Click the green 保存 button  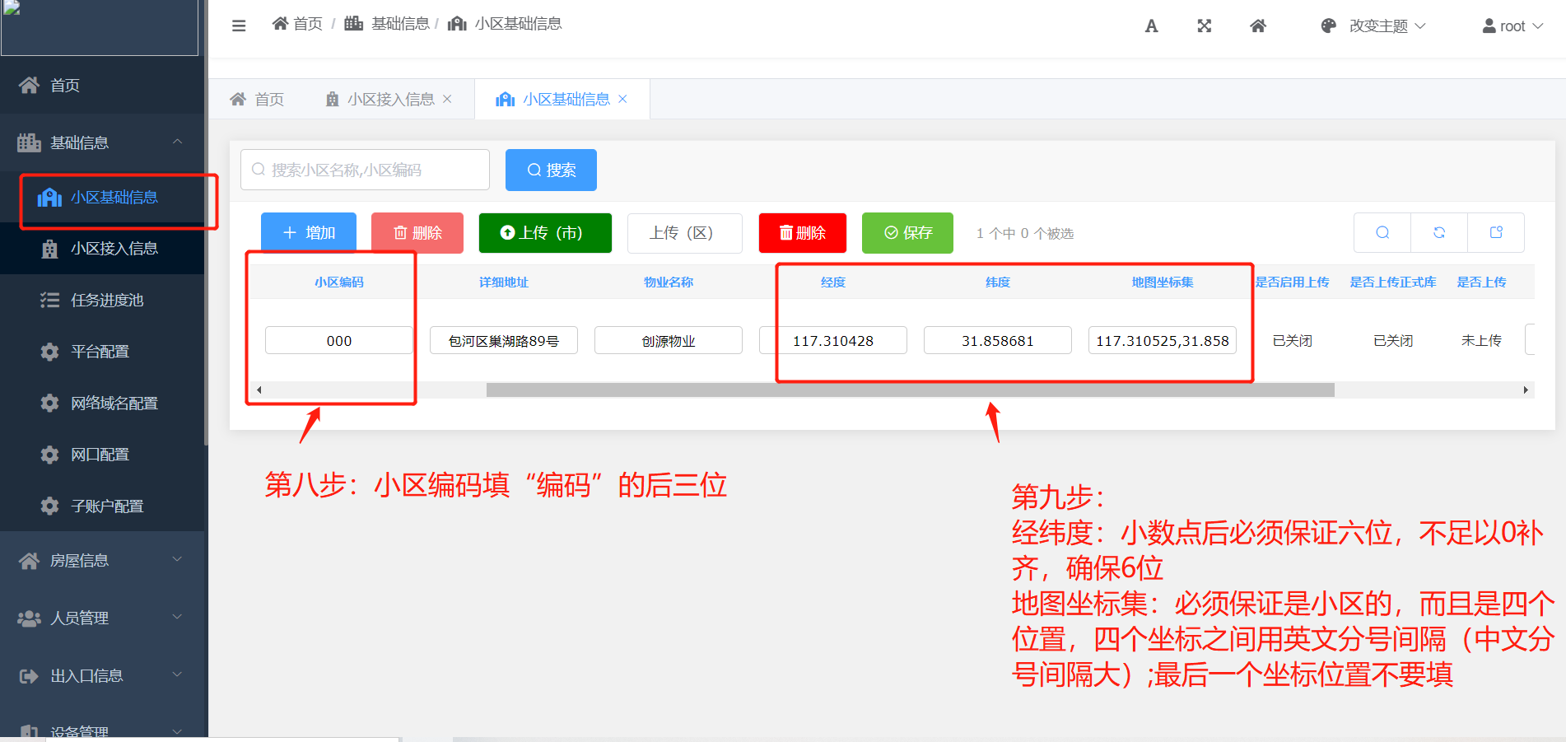click(907, 233)
